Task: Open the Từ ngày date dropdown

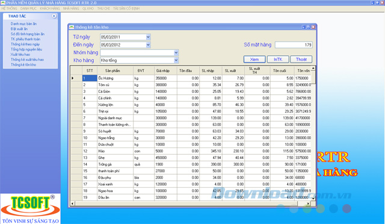Action: (x=148, y=37)
